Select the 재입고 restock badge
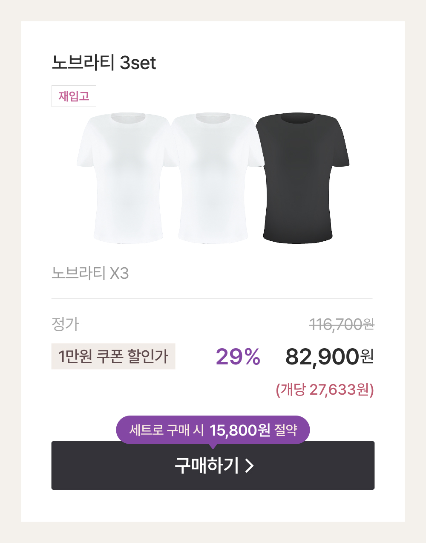The height and width of the screenshot is (543, 426). 74,96
